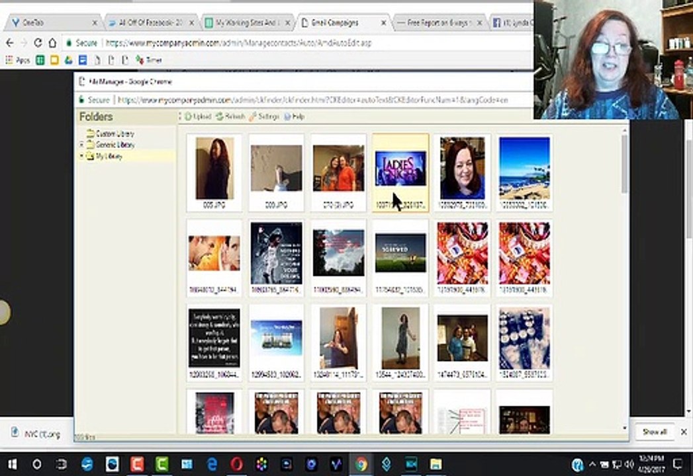Select the black background white quote thumbnail
This screenshot has height=476, width=693.
pyautogui.click(x=214, y=343)
